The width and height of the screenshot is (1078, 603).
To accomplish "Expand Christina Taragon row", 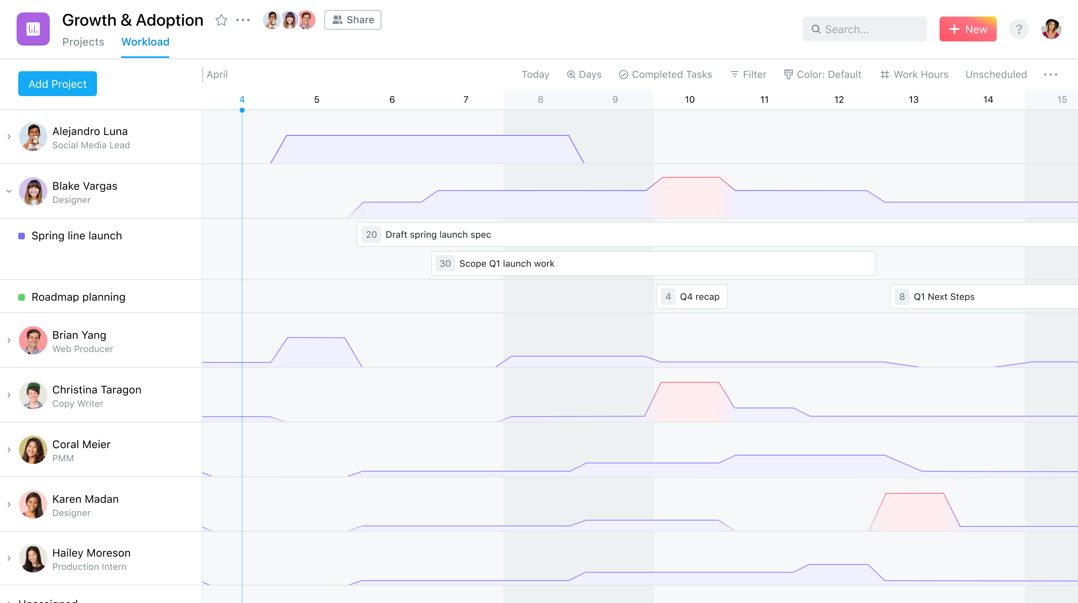I will pos(9,396).
